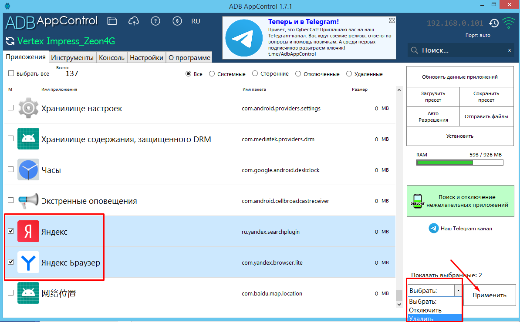This screenshot has height=322, width=520.
Task: Click the RAM usage progress bar
Action: tap(460, 163)
